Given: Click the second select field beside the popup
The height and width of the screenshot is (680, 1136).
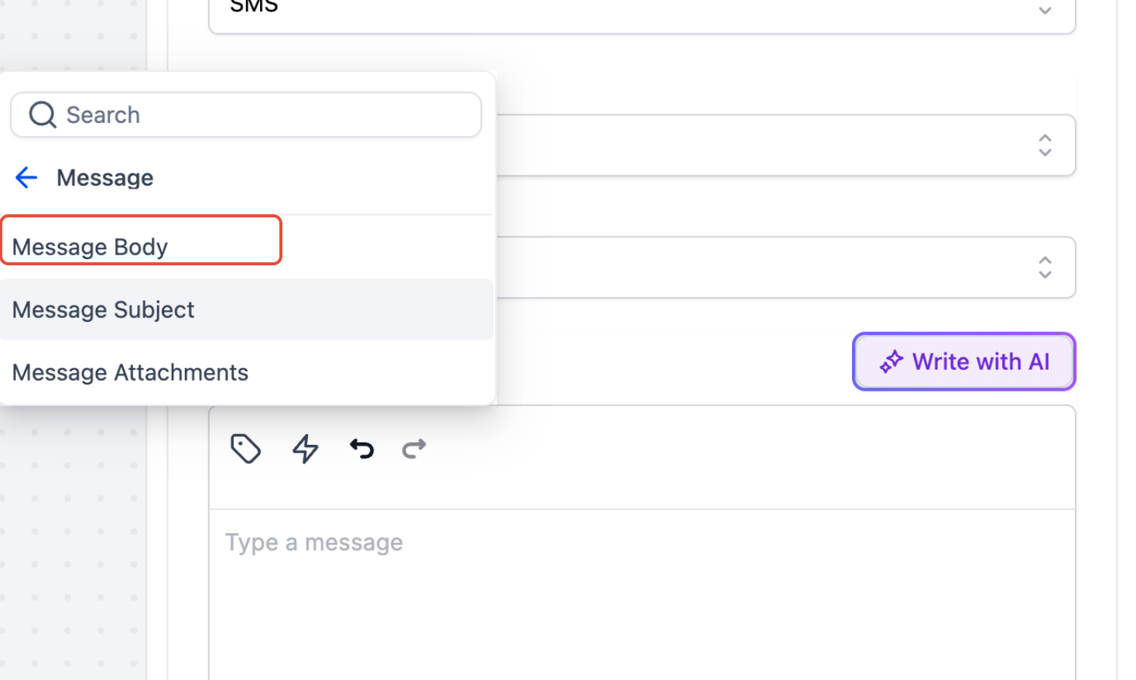Looking at the screenshot, I should [x=785, y=267].
